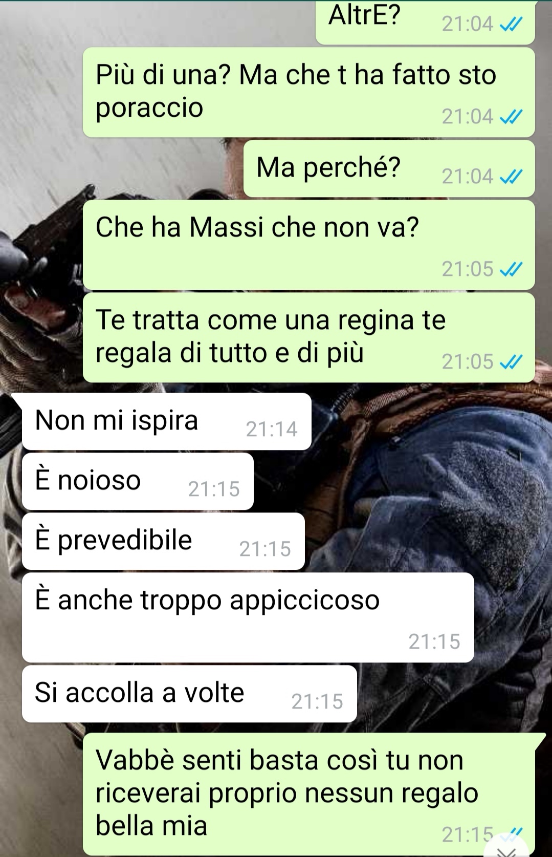
Task: Select the "È noioso" message bubble
Action: 138,481
